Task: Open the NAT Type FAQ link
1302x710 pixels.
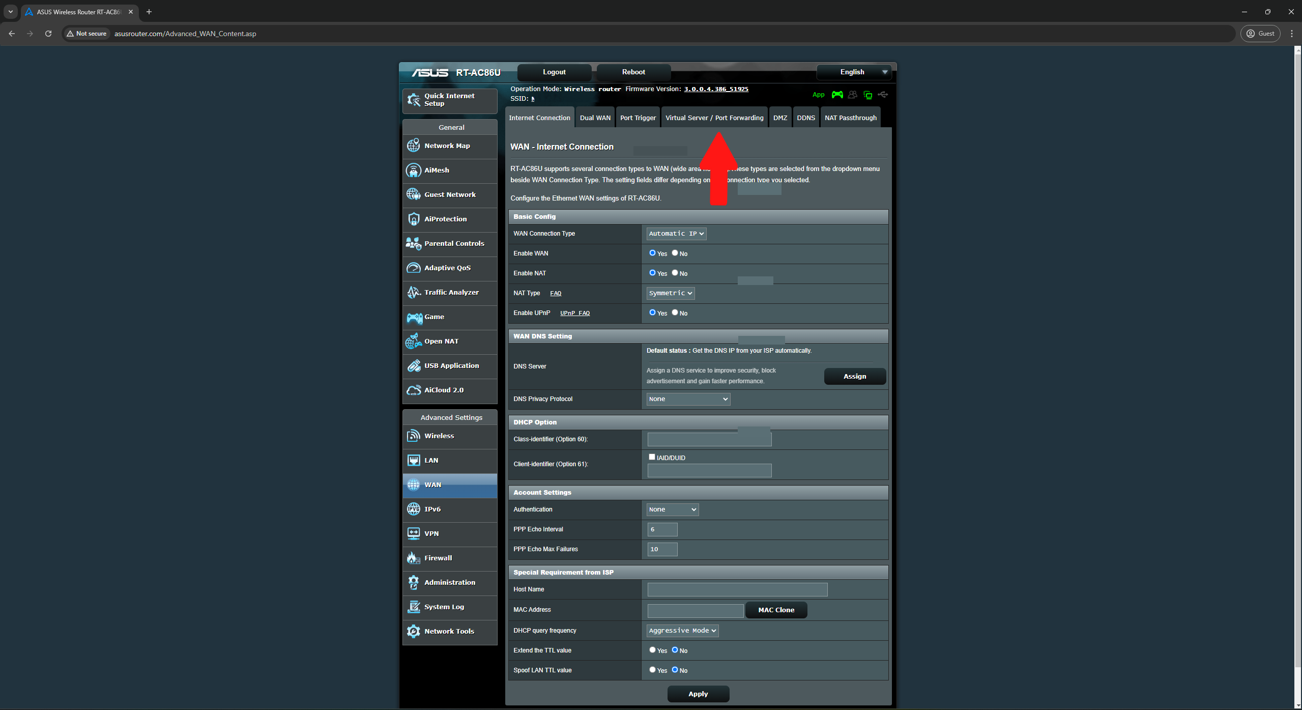Action: 556,293
